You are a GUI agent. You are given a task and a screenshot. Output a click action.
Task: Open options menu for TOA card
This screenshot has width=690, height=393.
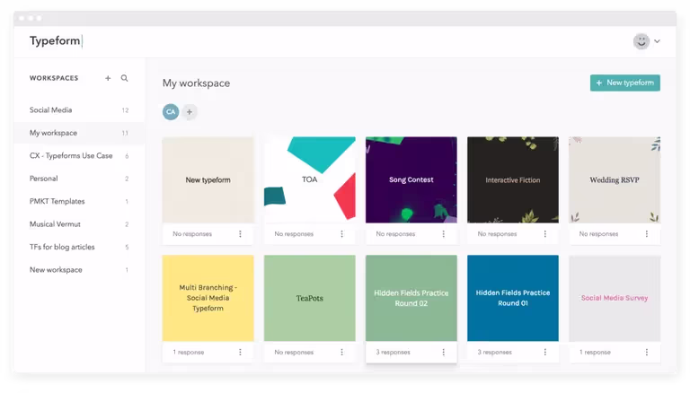(342, 234)
